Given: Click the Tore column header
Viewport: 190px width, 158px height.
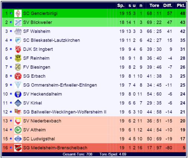Looking at the screenshot, I should pyautogui.click(x=154, y=6).
